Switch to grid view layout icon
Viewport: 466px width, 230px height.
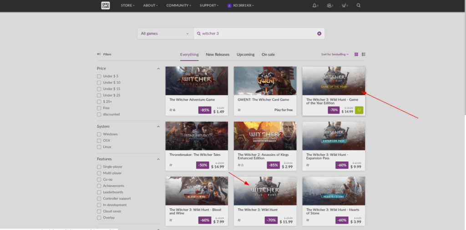tap(356, 54)
